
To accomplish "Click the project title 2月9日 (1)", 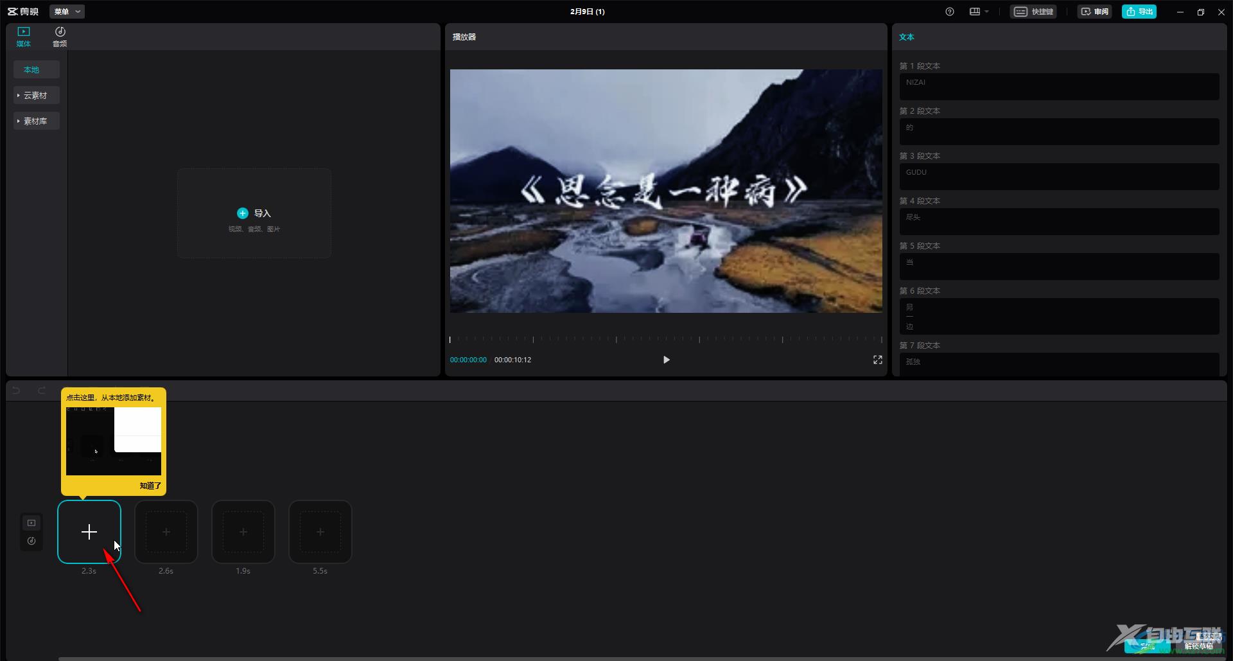I will click(x=587, y=12).
